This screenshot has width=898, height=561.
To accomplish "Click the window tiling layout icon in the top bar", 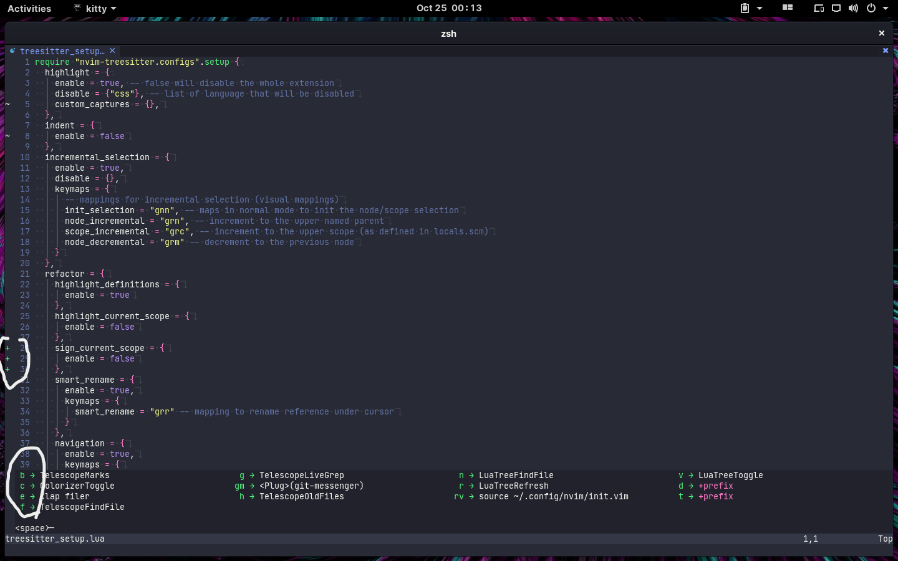I will [x=787, y=8].
